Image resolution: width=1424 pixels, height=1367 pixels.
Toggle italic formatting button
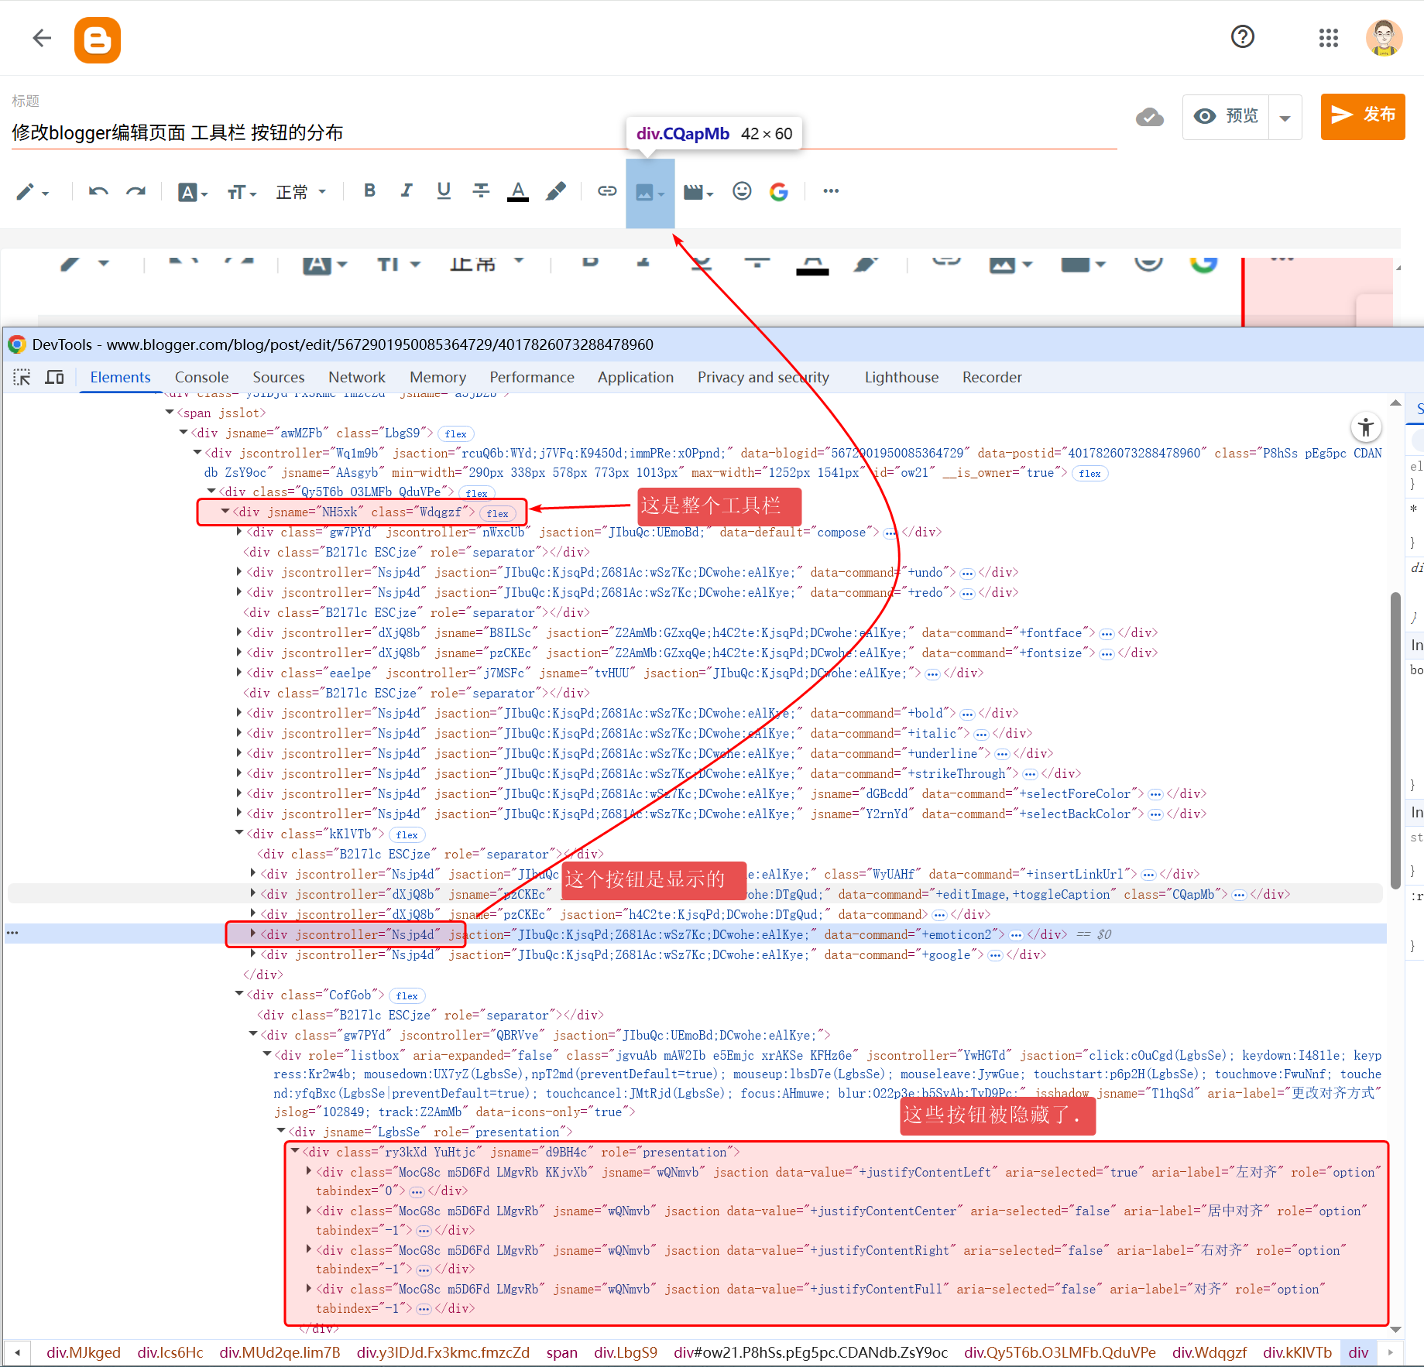point(407,191)
